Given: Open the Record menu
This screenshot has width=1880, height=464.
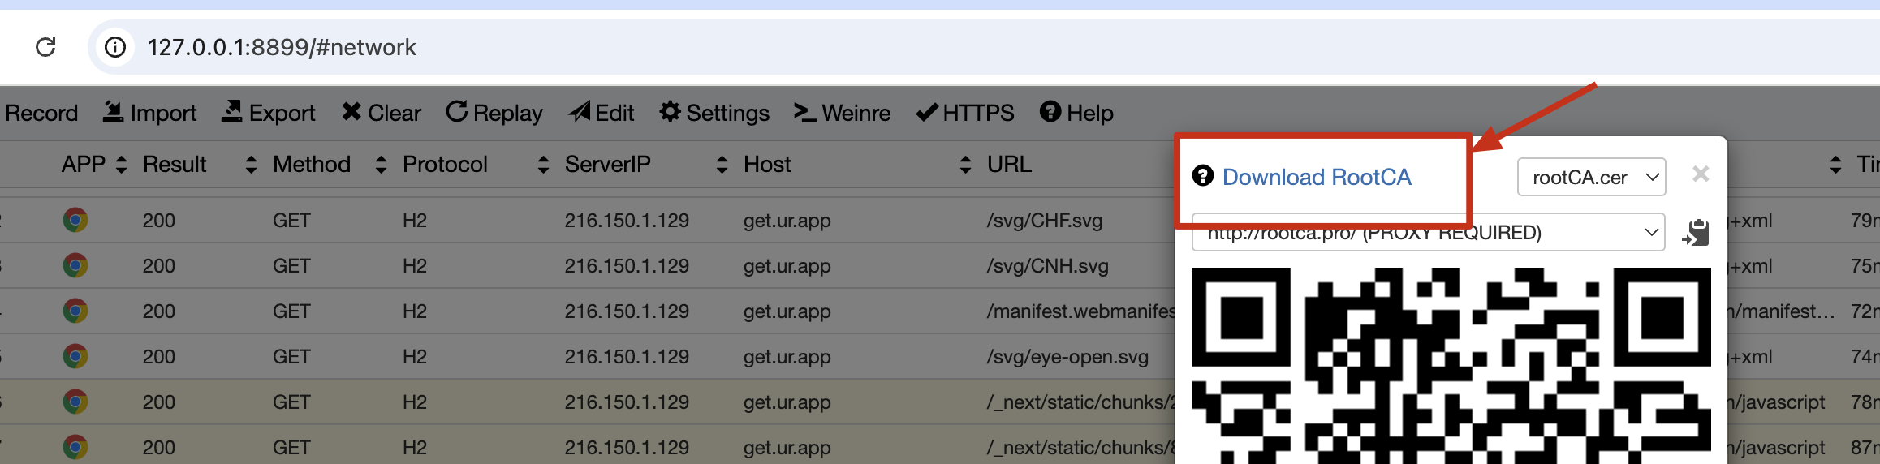Looking at the screenshot, I should (x=41, y=113).
